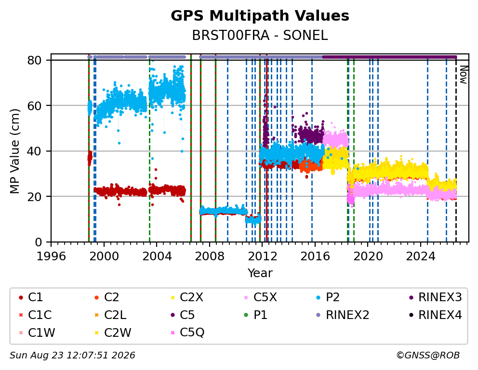Image resolution: width=478 pixels, height=370 pixels.
Task: Click the BRST00FRA - SONEL subtitle
Action: click(260, 35)
